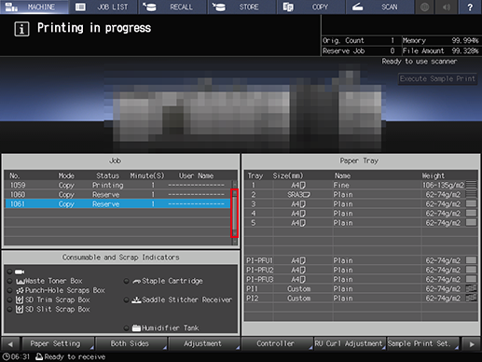This screenshot has width=482, height=362.
Task: Click the speaker sound icon
Action: pos(447,7)
